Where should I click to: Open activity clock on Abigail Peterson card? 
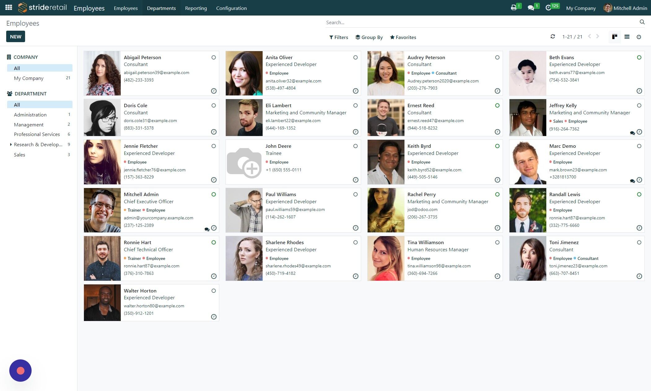click(x=214, y=91)
